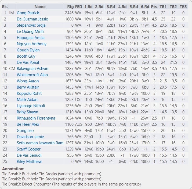Open Wolstencroft Alan player page

(x=32, y=75)
